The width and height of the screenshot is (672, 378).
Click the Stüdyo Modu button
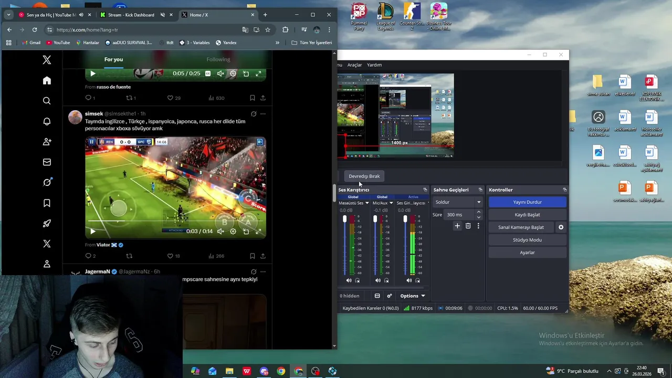point(527,240)
